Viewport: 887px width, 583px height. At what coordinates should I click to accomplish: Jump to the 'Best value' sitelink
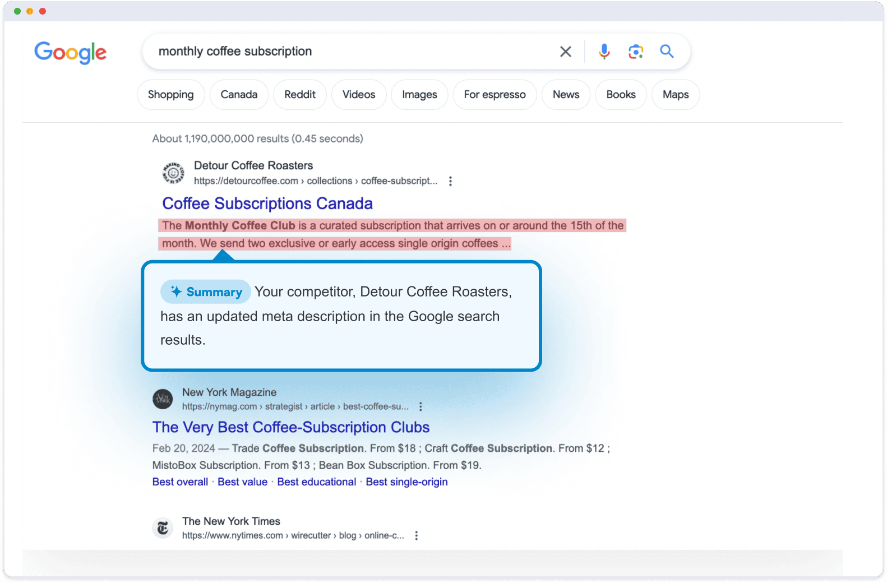click(243, 482)
